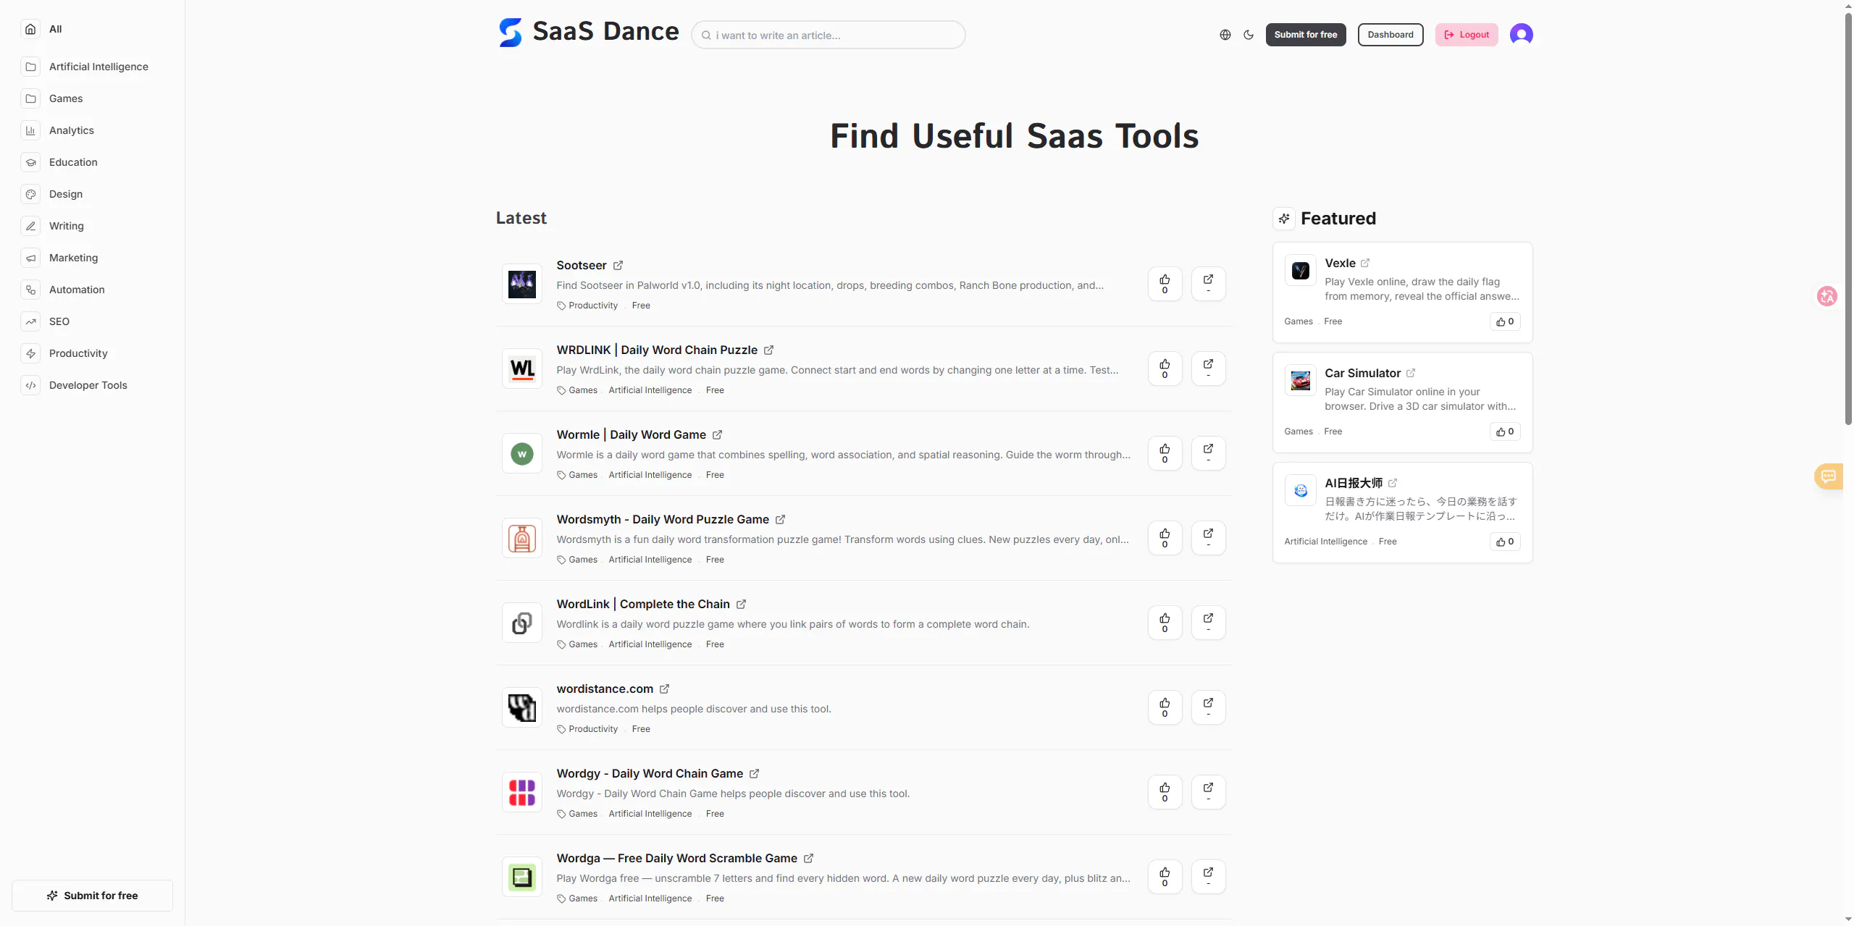This screenshot has width=1854, height=926.
Task: Click Productivity tag under Sootseer
Action: pyautogui.click(x=593, y=306)
